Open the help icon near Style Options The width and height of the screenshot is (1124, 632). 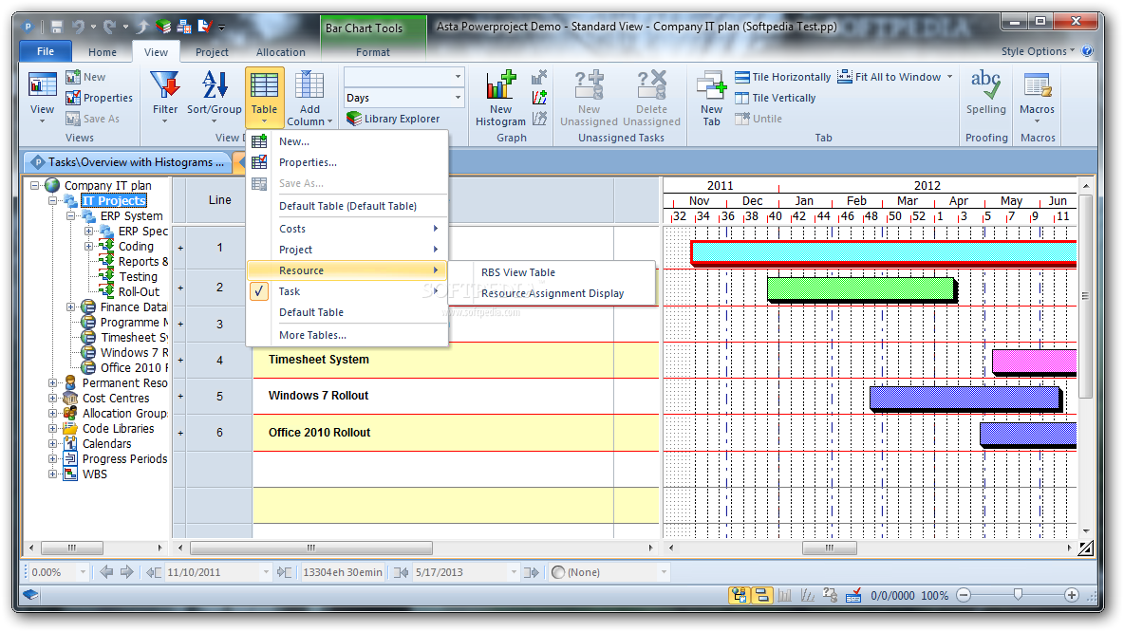1087,51
